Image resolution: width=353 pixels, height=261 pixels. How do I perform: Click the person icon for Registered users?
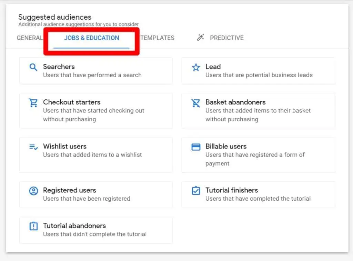coord(33,191)
